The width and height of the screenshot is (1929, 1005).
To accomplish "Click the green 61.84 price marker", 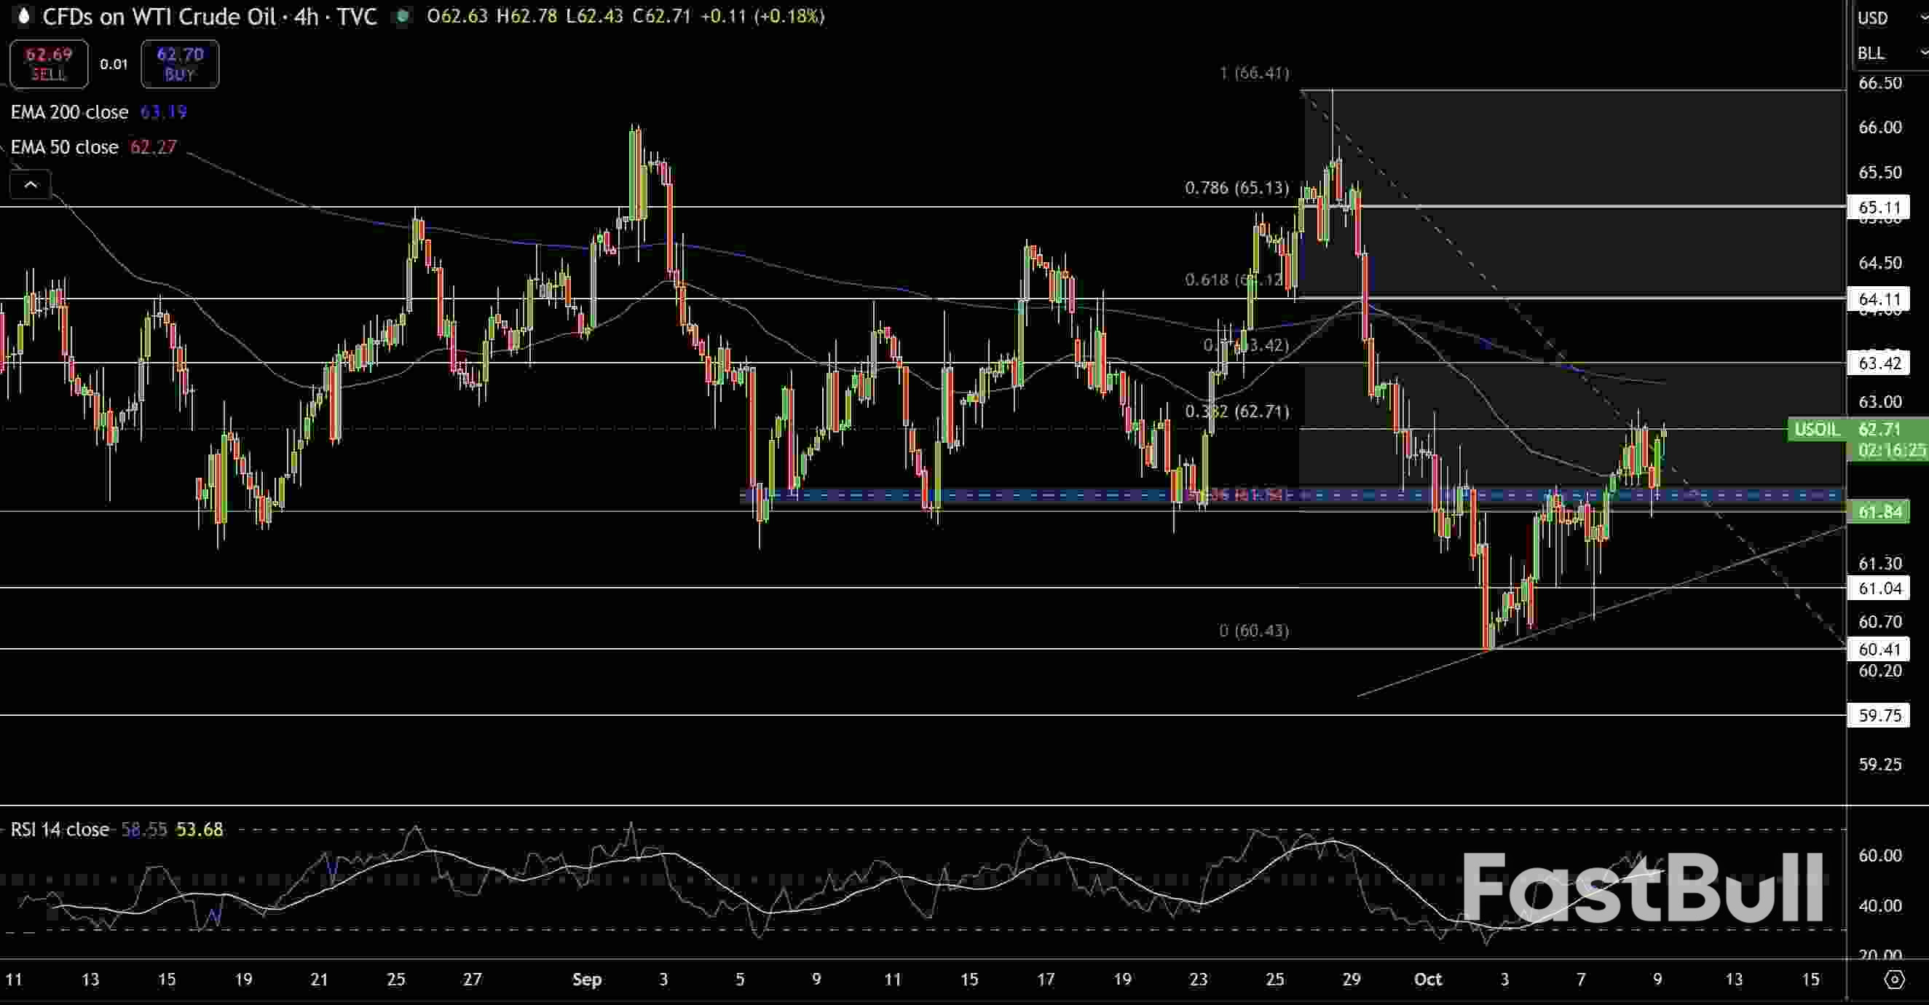I will [x=1879, y=511].
